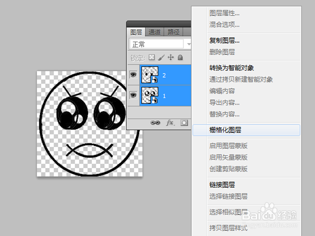Screen dimensions: 315x236
Task: Switch to the 图层 tab
Action: [136, 32]
